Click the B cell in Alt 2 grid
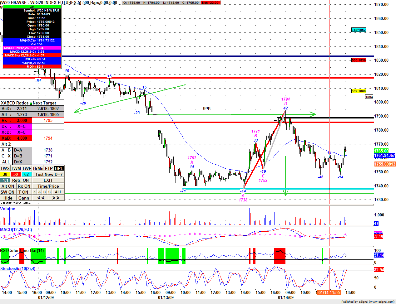The height and width of the screenshot is (304, 396). pos(9,150)
